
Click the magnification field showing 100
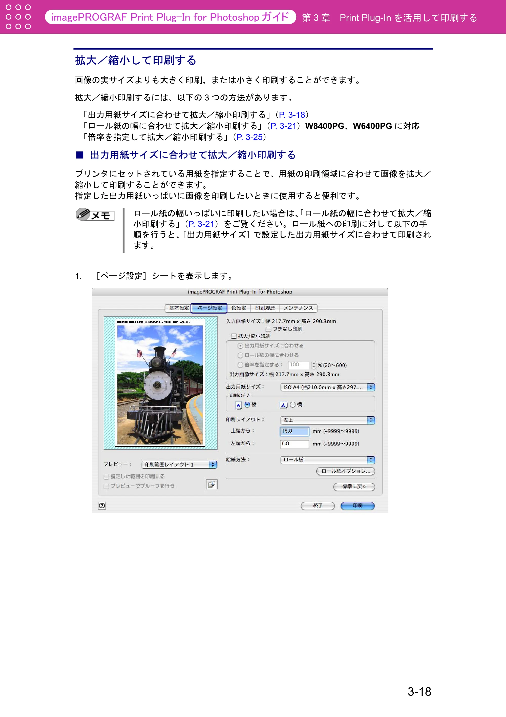click(299, 365)
